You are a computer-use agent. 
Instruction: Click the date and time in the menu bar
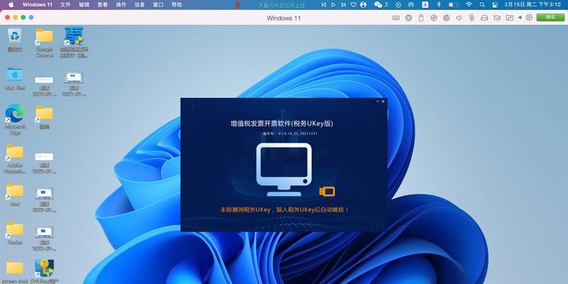pyautogui.click(x=532, y=5)
